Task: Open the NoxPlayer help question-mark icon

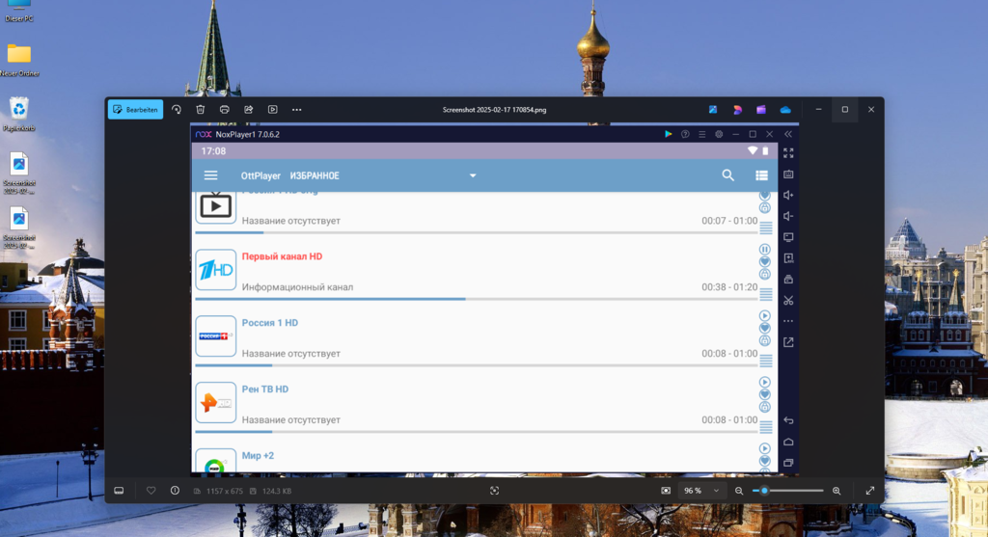Action: (685, 134)
